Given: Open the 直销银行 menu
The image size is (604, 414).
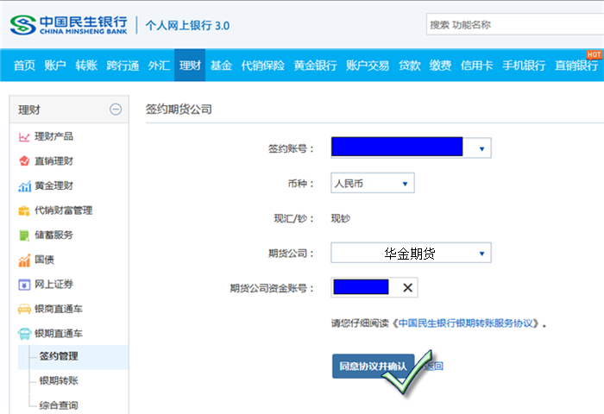Looking at the screenshot, I should [576, 66].
